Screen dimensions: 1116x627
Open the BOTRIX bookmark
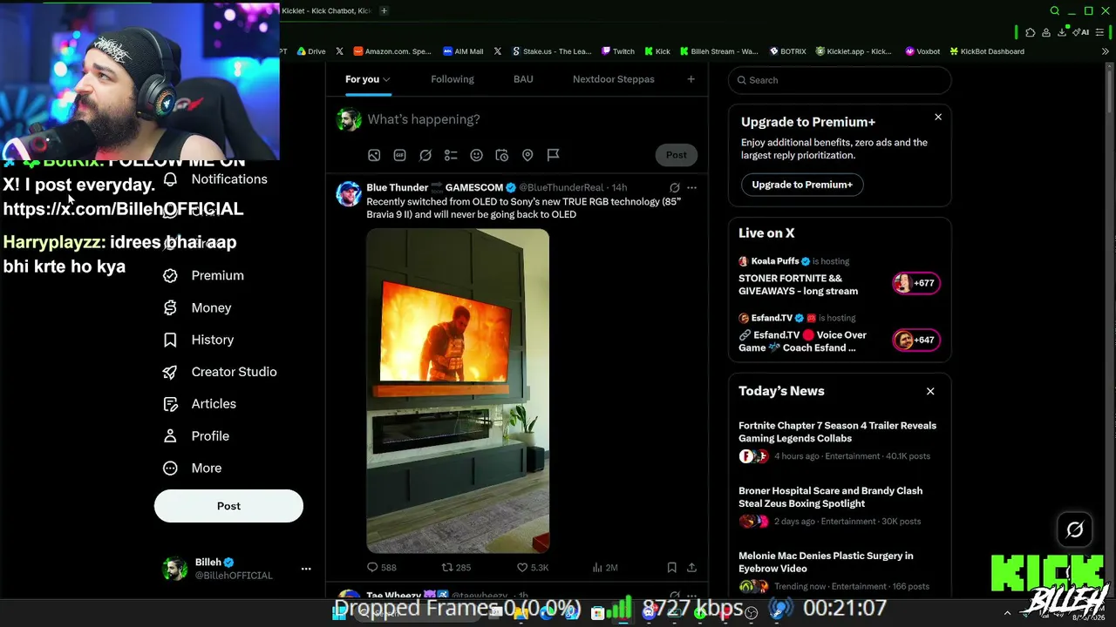pyautogui.click(x=787, y=51)
